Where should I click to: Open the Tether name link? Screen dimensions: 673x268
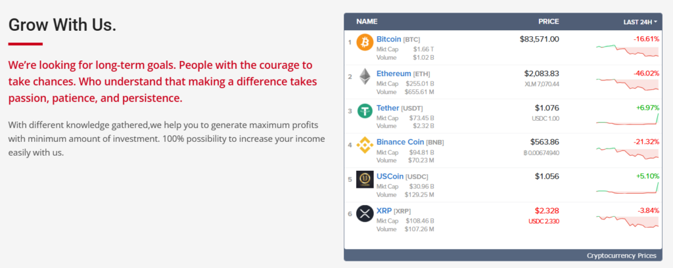[x=386, y=108]
